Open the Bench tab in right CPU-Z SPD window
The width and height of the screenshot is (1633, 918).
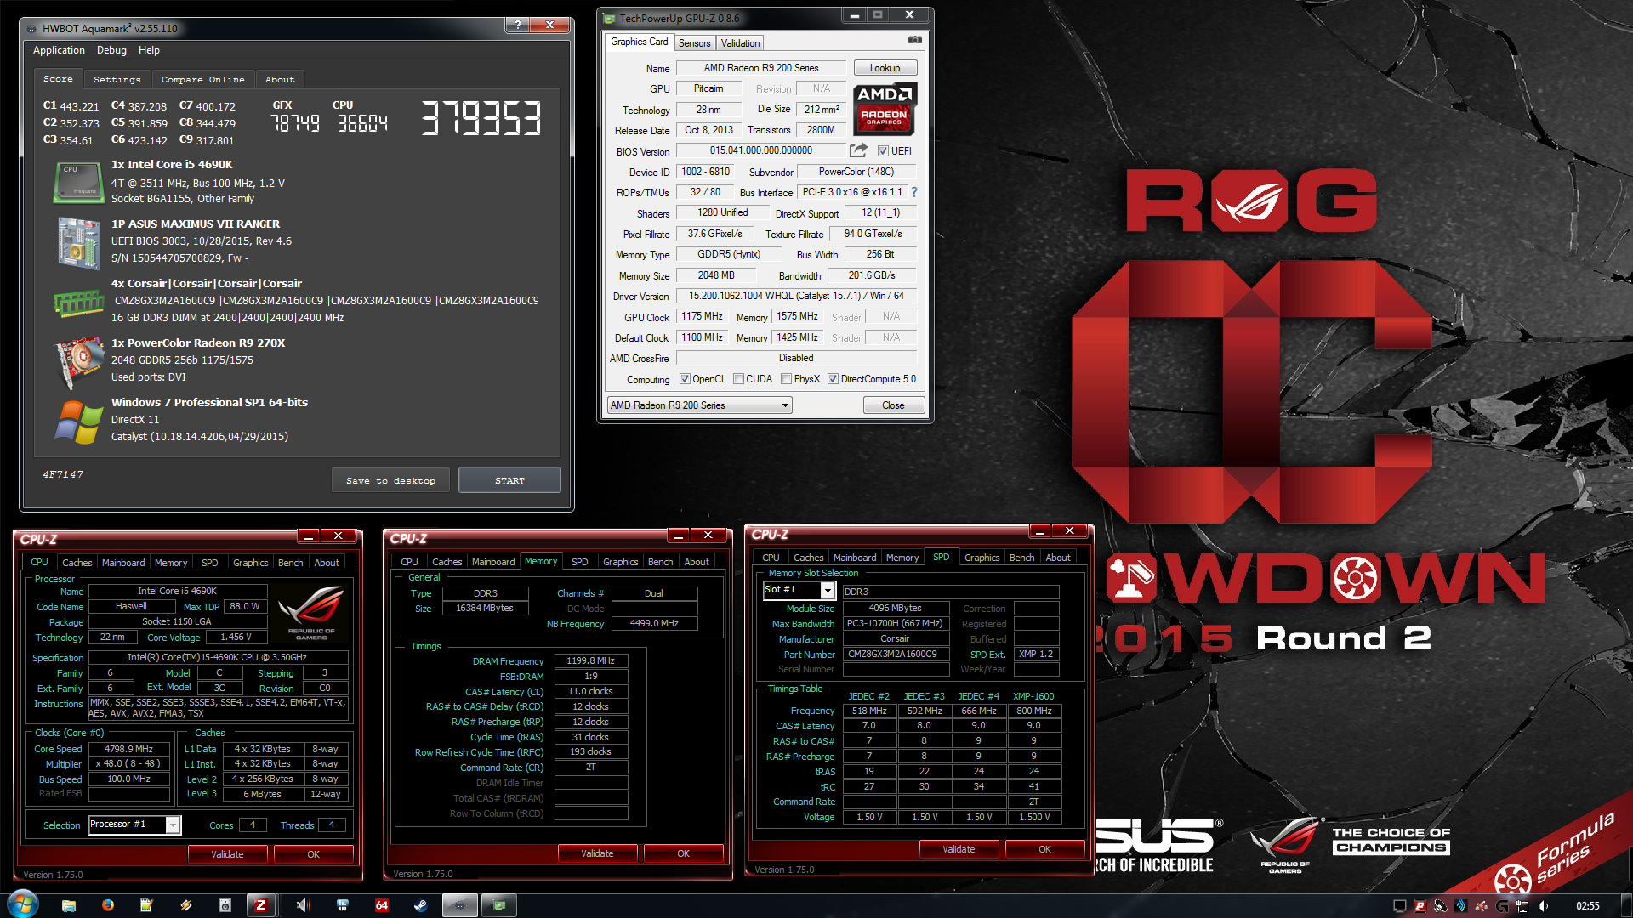coord(1021,558)
